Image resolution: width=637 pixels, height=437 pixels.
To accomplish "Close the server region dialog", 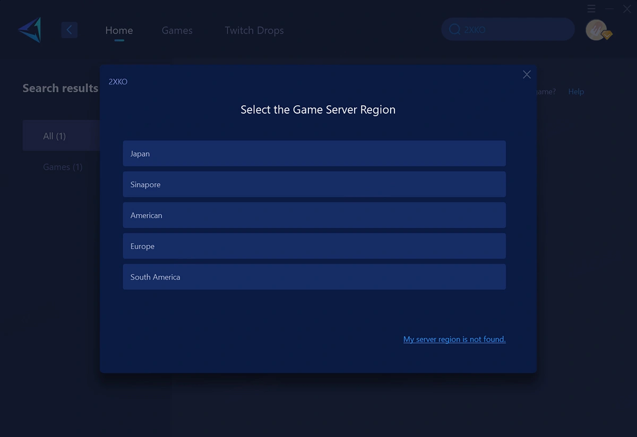I will [527, 75].
